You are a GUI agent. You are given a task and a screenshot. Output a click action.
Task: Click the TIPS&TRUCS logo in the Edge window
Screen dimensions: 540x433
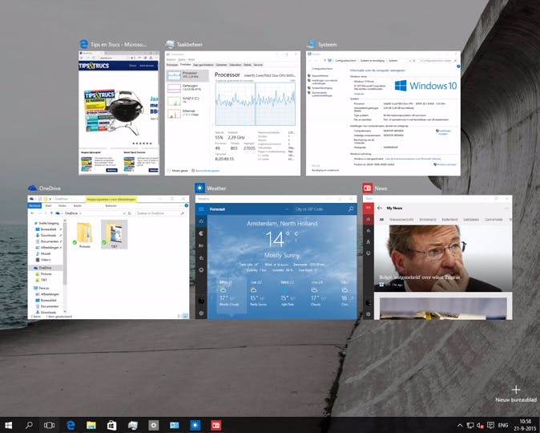[94, 66]
